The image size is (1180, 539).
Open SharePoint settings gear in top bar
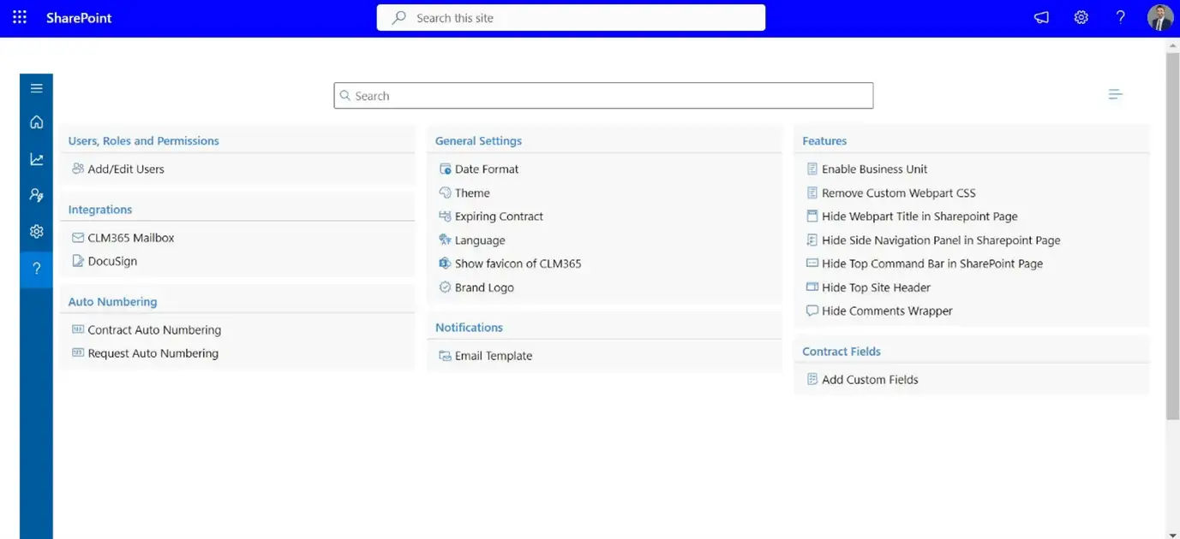[x=1081, y=17]
